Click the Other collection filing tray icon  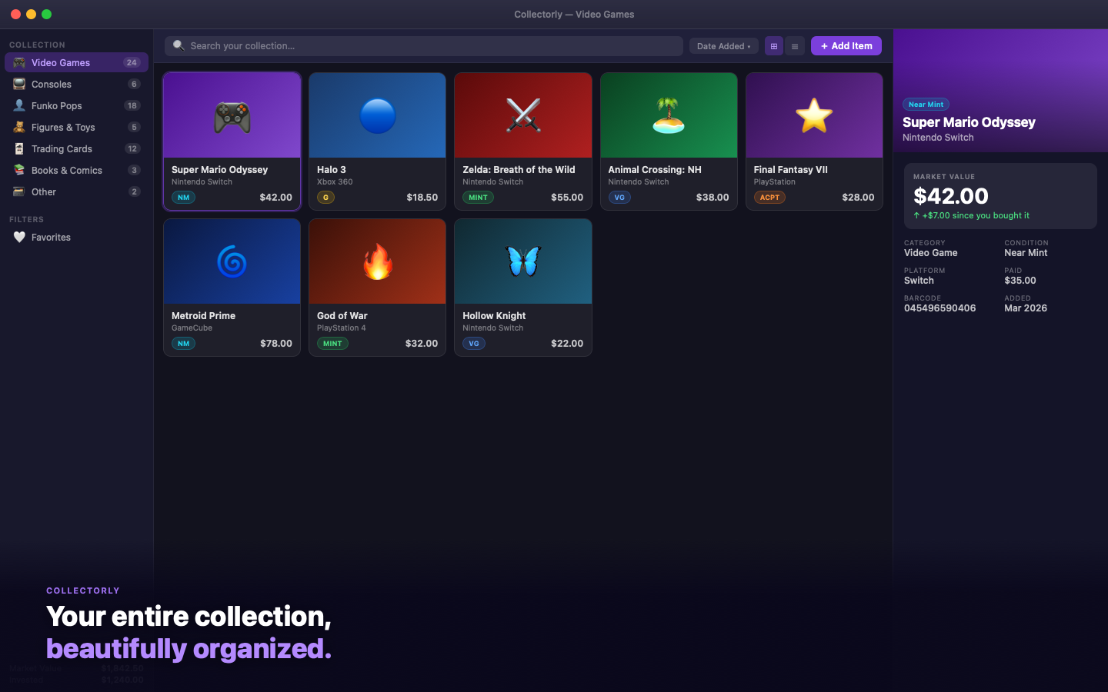[x=18, y=191]
